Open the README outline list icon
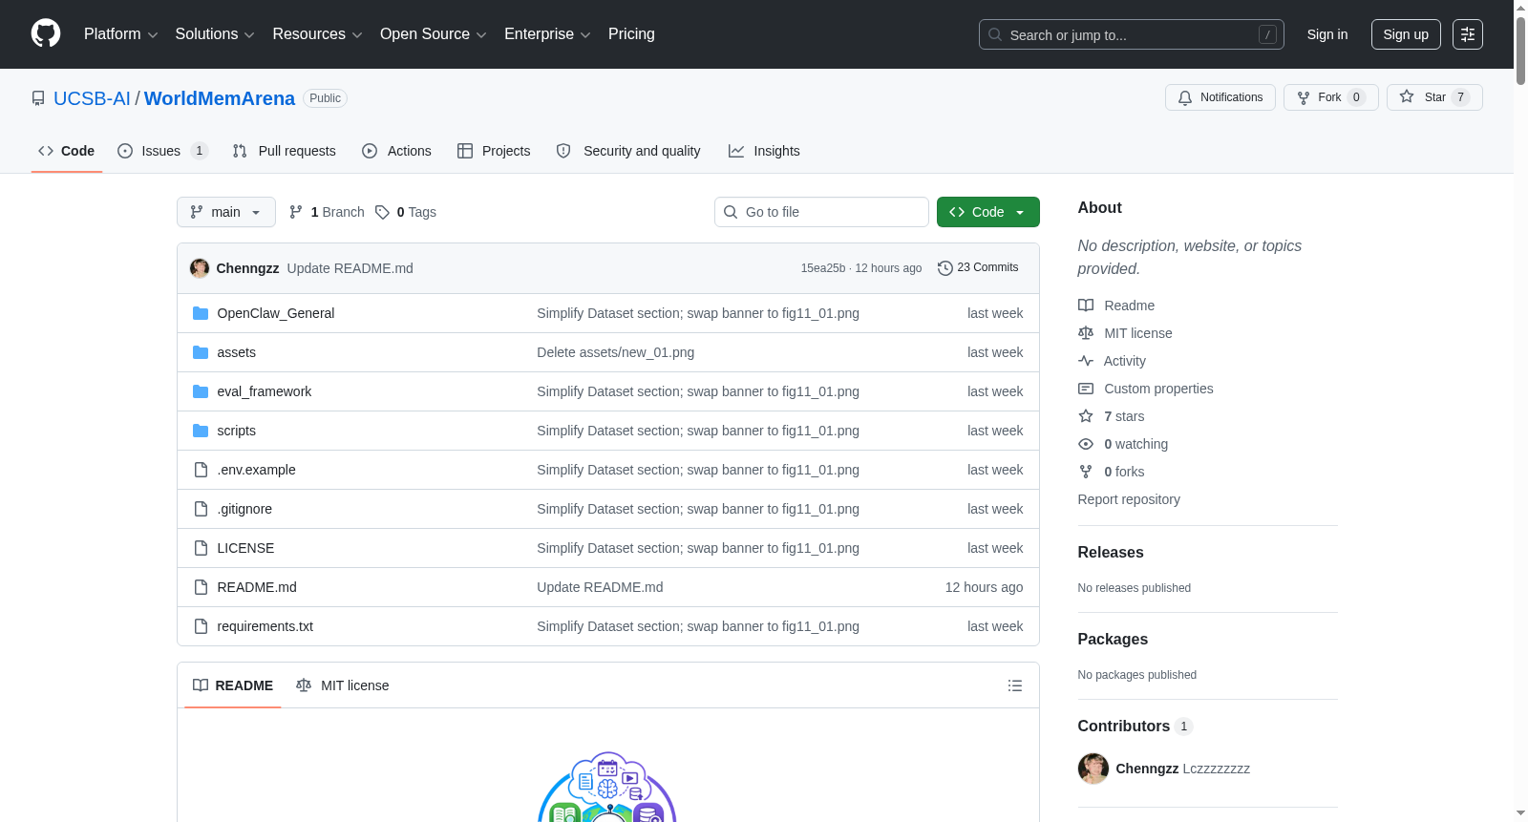The image size is (1528, 822). click(1015, 685)
